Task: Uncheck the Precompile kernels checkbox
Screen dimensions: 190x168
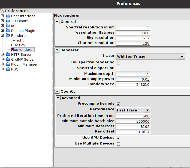Action: pos(118,104)
